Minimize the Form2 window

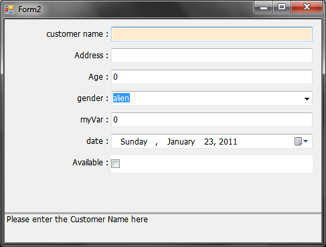[264, 7]
